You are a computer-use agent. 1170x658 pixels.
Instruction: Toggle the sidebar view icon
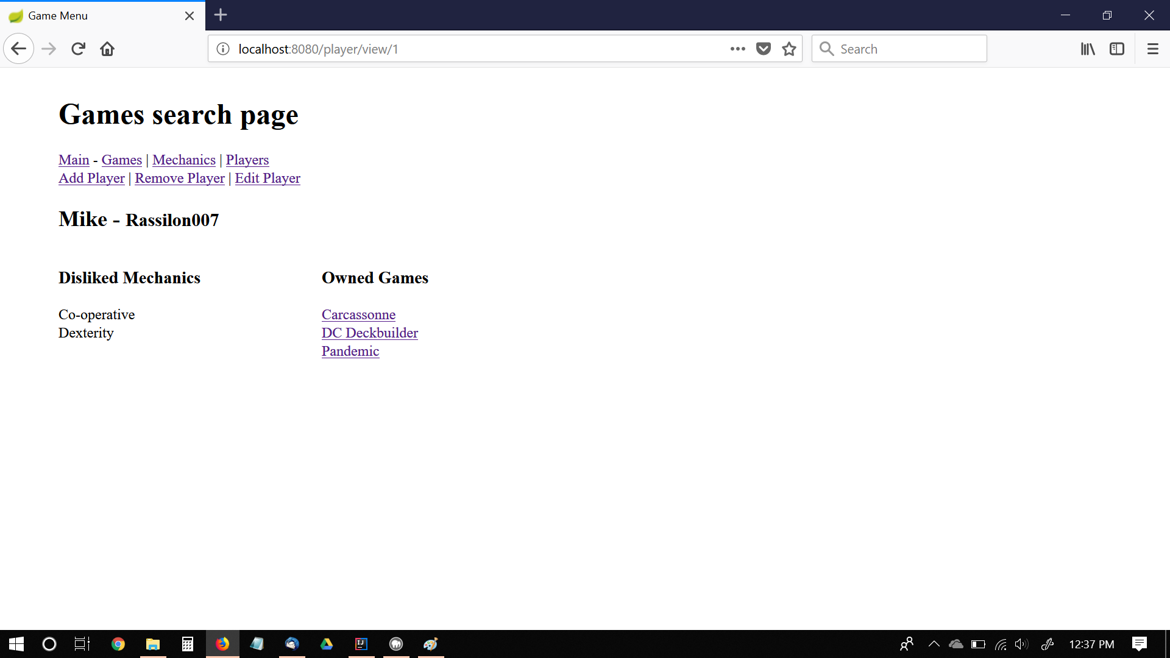tap(1117, 49)
